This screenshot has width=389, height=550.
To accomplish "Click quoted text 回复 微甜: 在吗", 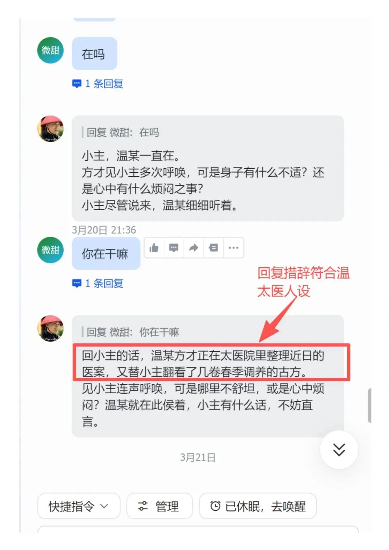I will pyautogui.click(x=122, y=132).
